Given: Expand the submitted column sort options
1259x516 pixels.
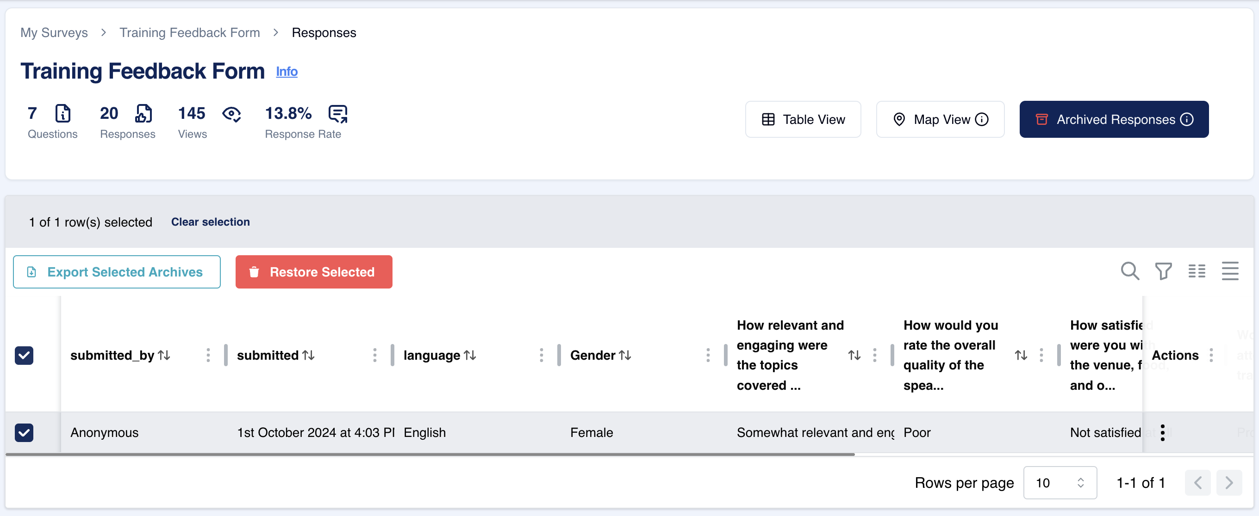Looking at the screenshot, I should [x=374, y=355].
